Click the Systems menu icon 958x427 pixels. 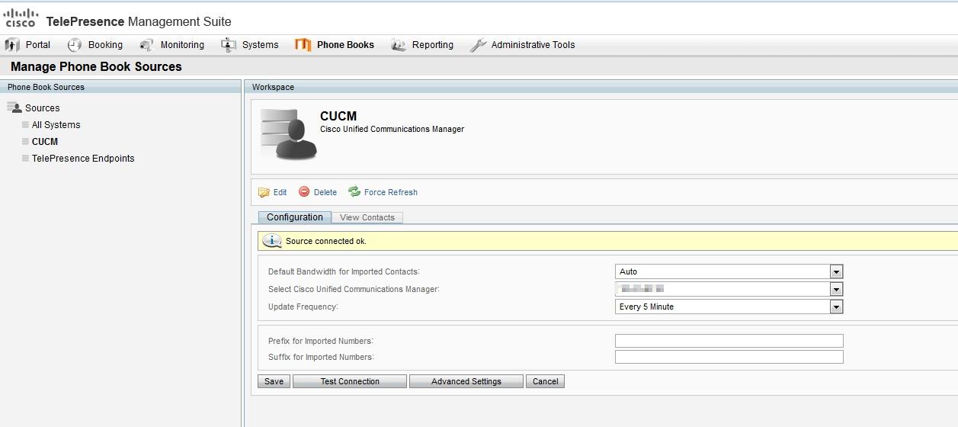[x=229, y=45]
